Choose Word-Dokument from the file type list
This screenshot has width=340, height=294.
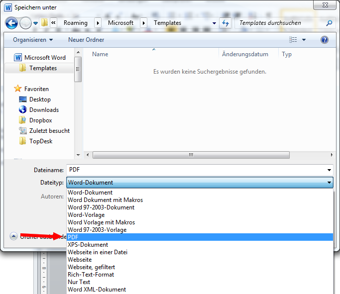click(200, 193)
